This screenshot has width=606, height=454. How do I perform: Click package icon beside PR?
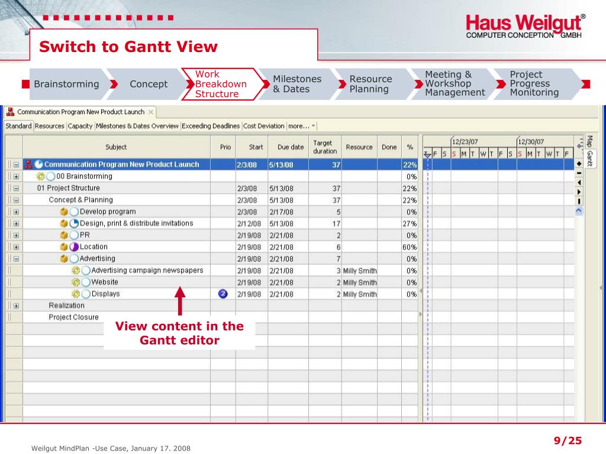tap(64, 235)
